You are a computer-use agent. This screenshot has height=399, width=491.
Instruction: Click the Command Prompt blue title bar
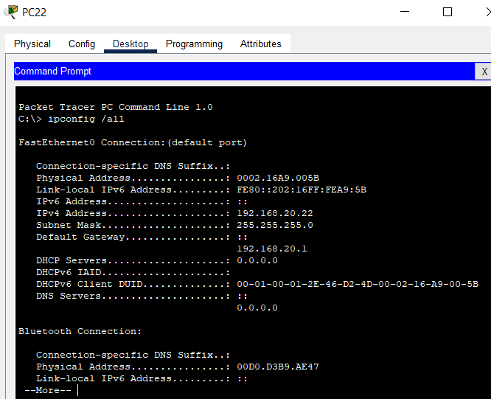coord(244,71)
